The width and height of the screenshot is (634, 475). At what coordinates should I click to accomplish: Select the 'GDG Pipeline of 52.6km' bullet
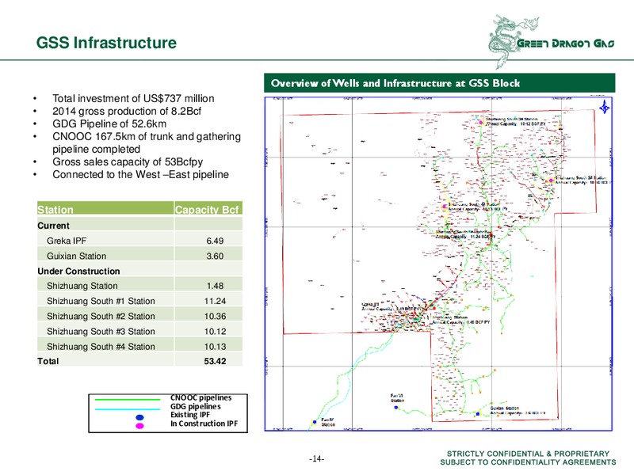pos(109,123)
